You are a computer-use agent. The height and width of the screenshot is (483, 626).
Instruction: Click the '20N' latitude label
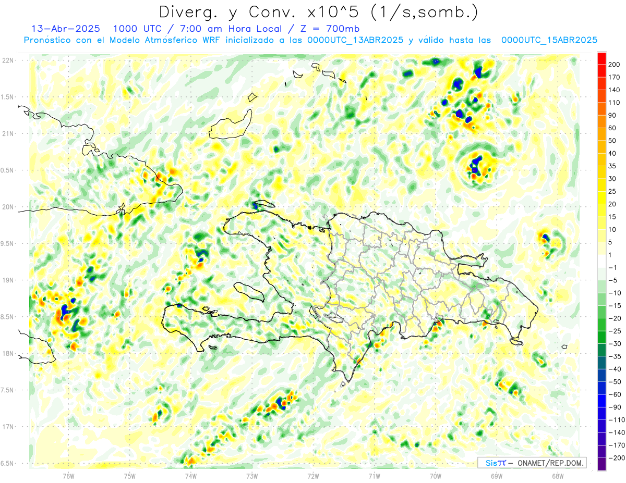coord(8,207)
